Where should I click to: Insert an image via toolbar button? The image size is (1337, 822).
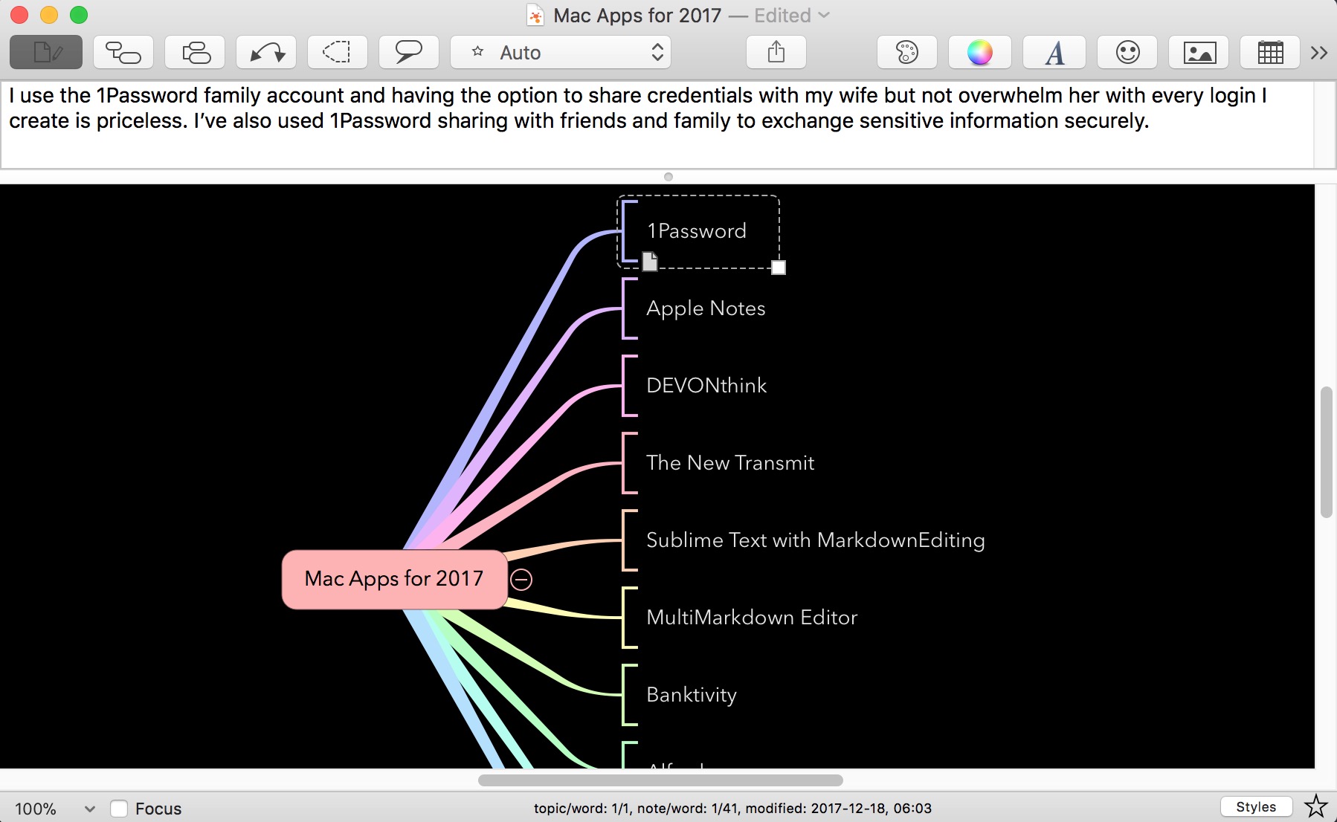(x=1199, y=52)
